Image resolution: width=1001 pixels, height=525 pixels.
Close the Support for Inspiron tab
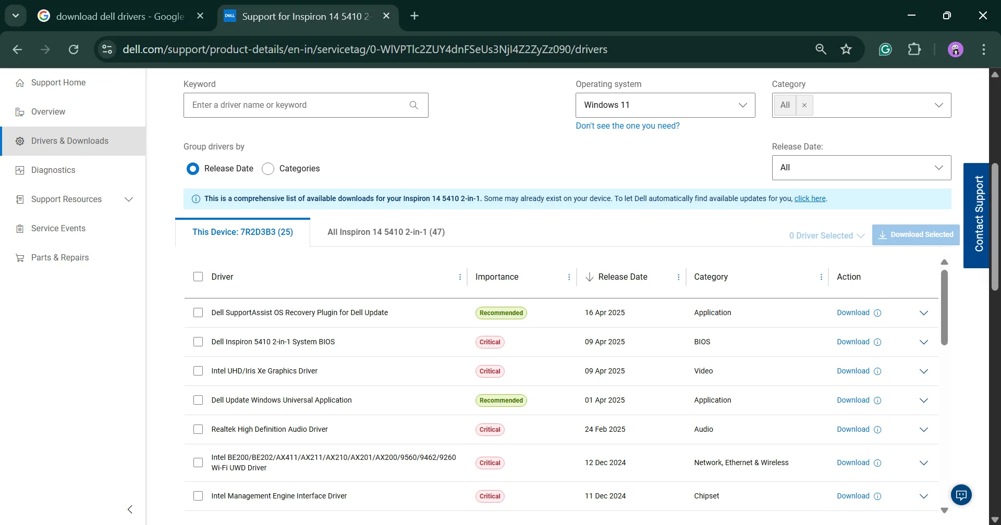click(x=386, y=16)
